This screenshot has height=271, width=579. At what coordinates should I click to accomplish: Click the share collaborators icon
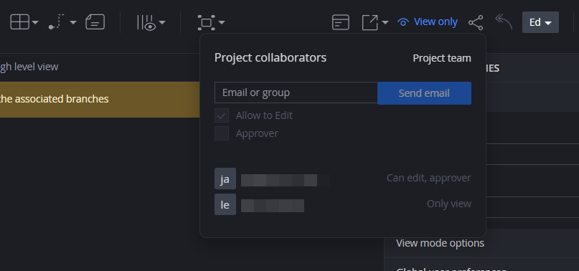(476, 22)
